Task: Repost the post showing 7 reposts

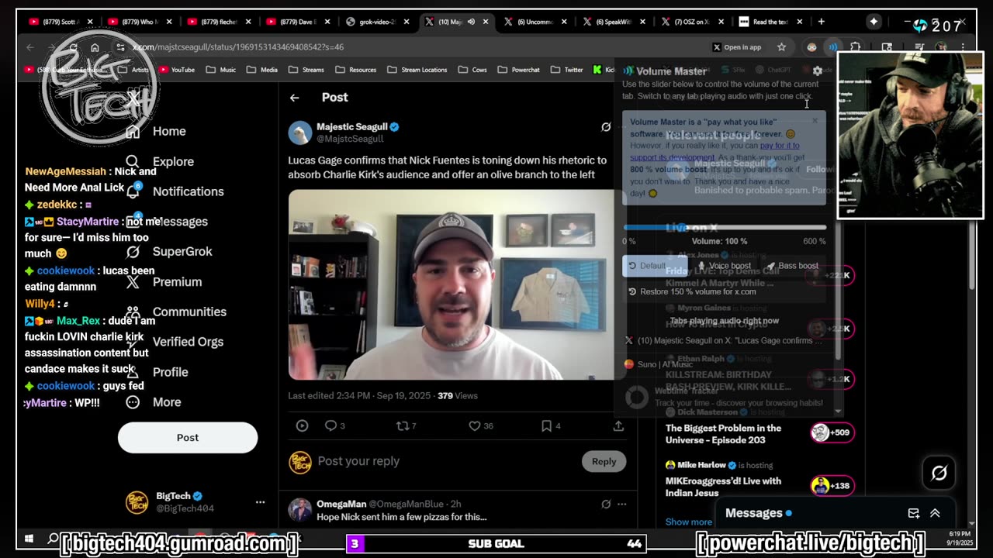Action: click(x=407, y=425)
